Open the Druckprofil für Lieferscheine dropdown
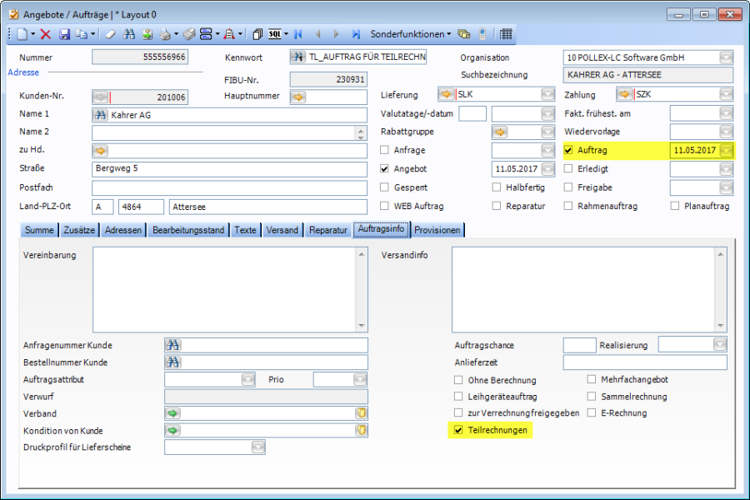Image resolution: width=750 pixels, height=500 pixels. tap(257, 447)
